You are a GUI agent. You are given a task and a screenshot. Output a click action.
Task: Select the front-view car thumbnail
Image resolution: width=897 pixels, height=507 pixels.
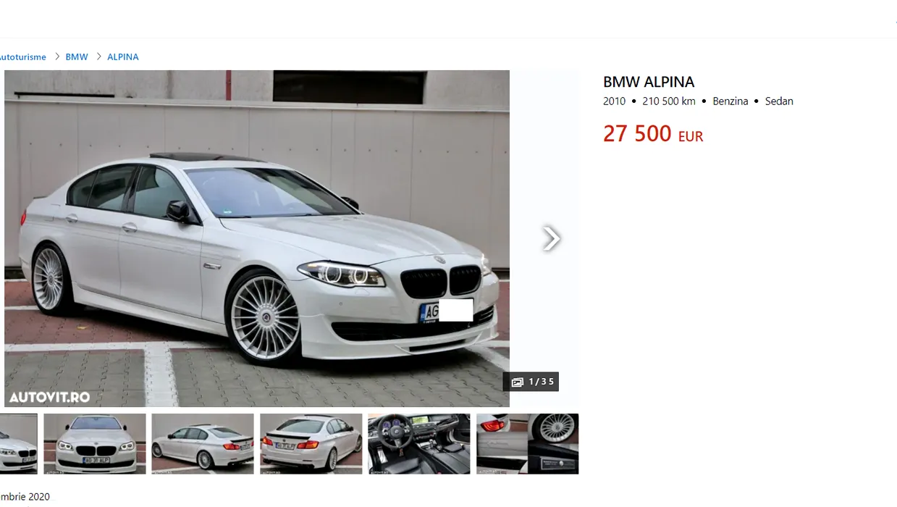click(95, 444)
